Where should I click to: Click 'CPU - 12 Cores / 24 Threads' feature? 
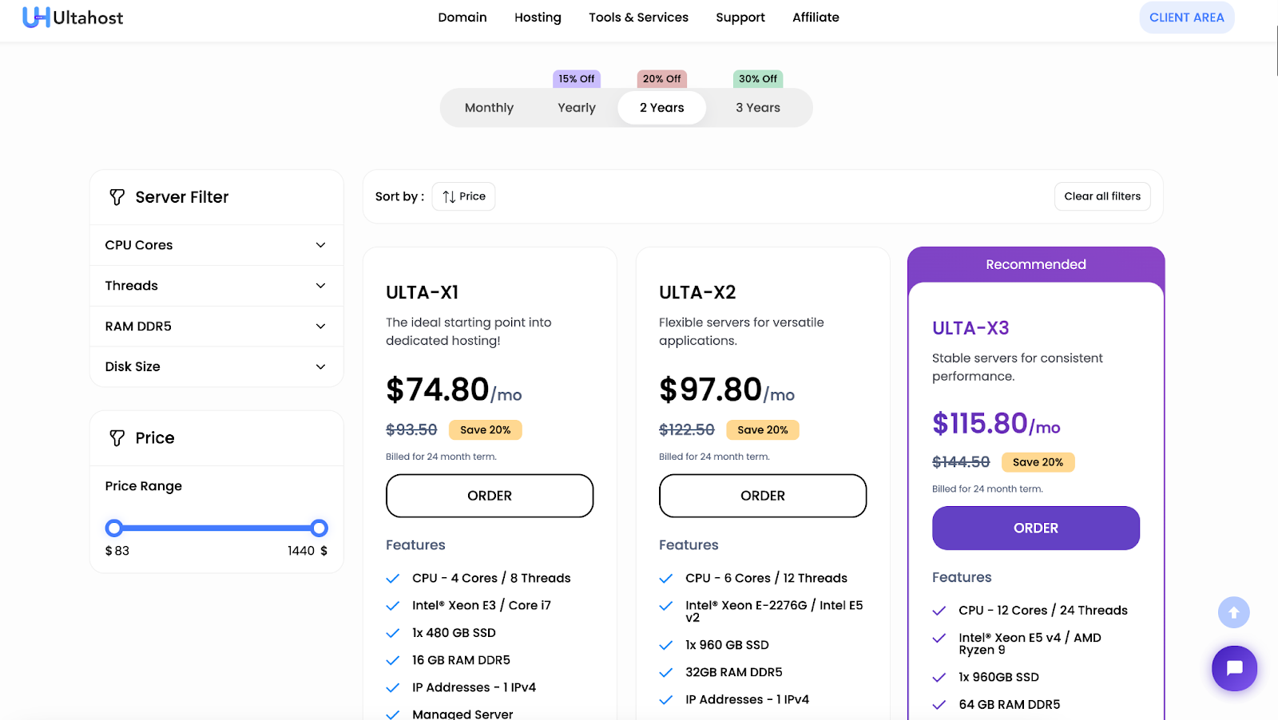1043,611
